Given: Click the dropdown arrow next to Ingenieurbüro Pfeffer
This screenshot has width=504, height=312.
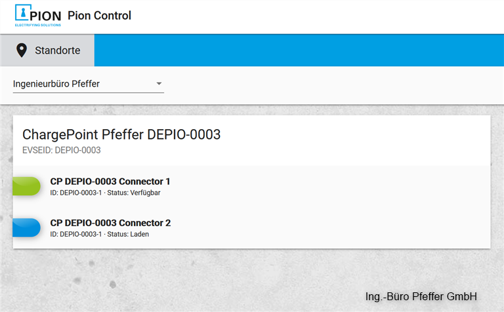Looking at the screenshot, I should click(159, 84).
